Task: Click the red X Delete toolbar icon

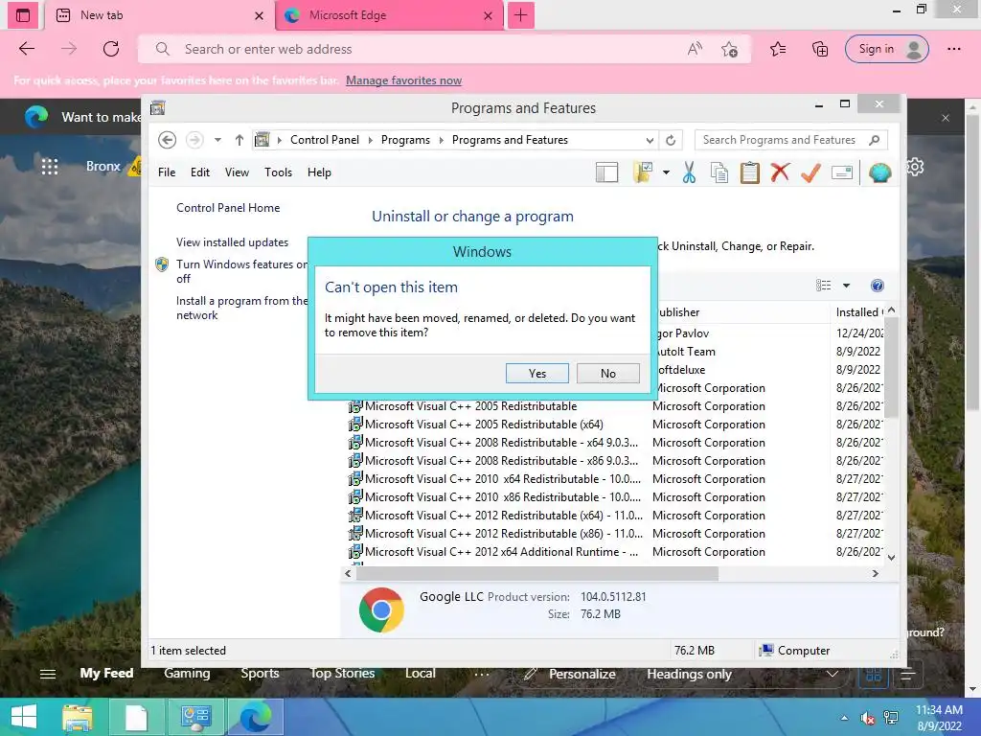Action: pos(780,172)
